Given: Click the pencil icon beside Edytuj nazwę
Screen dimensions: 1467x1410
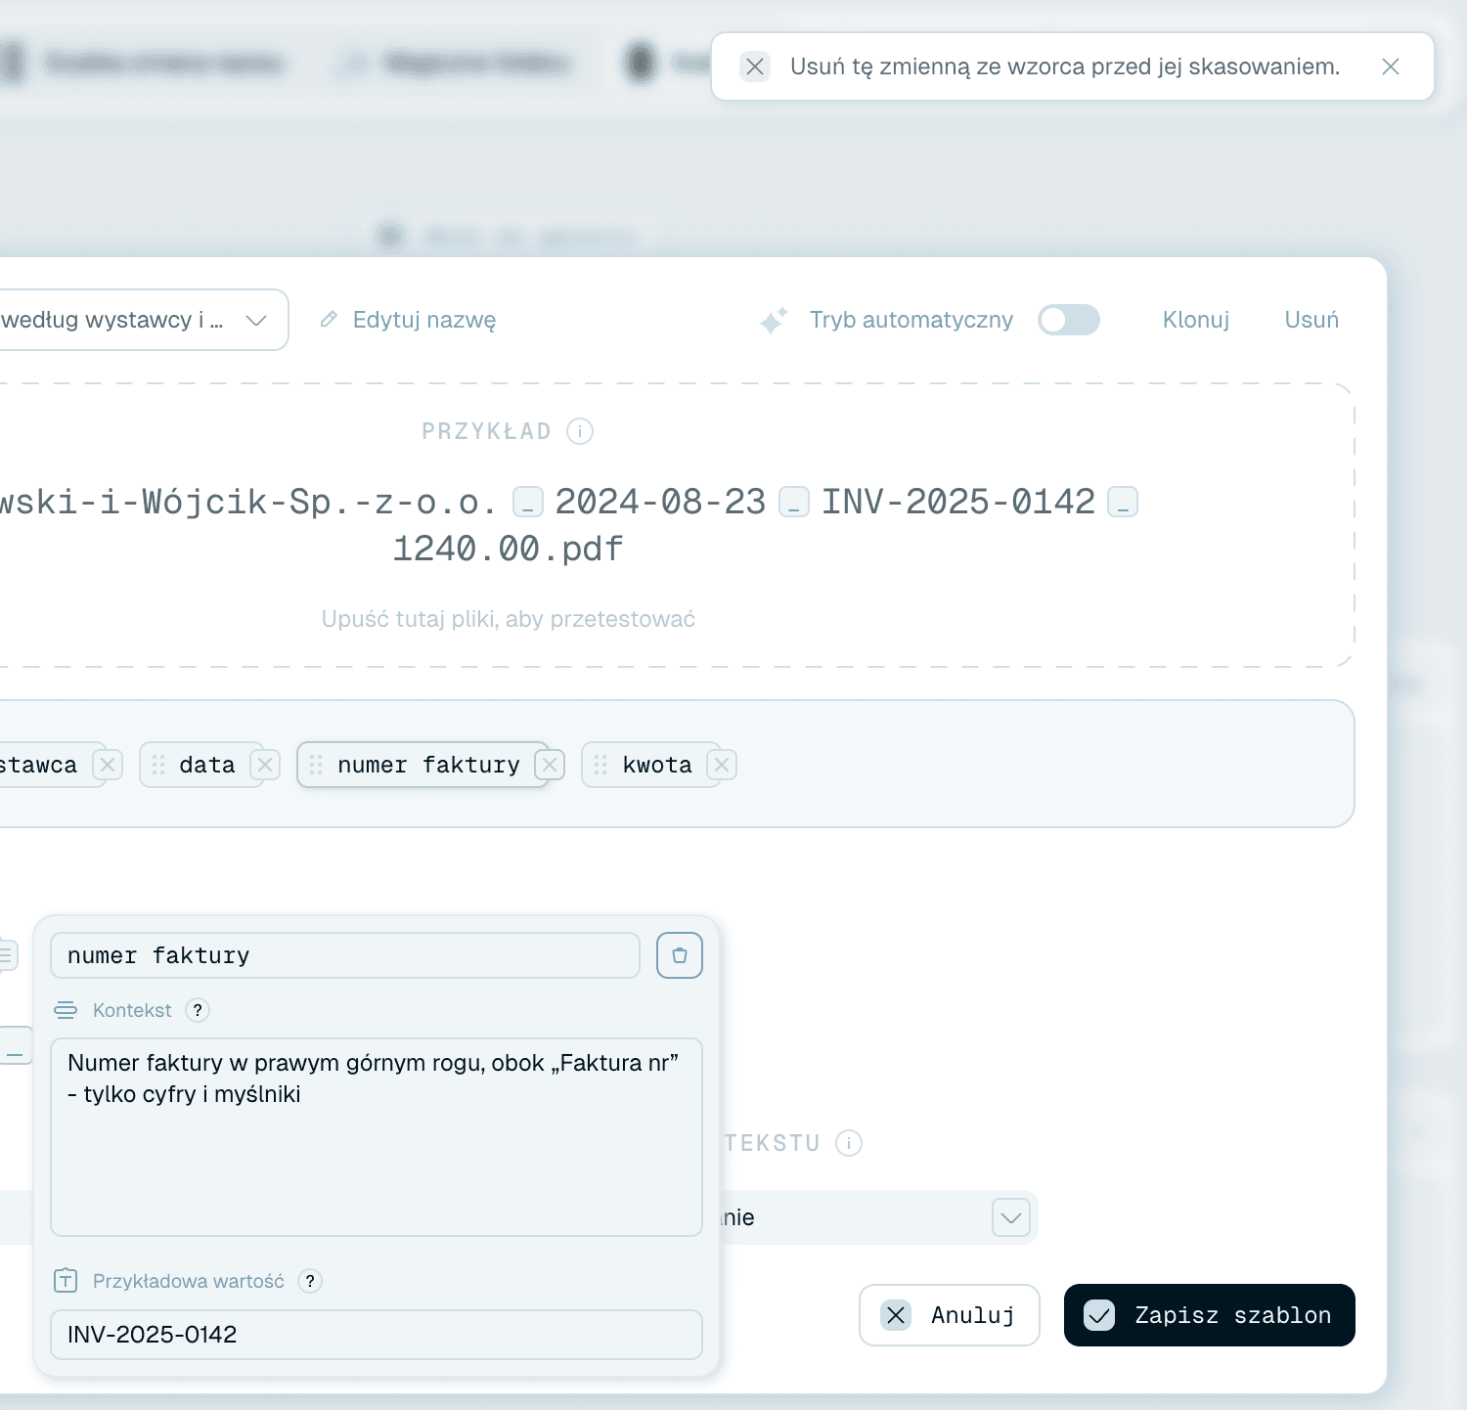Looking at the screenshot, I should click(x=330, y=320).
